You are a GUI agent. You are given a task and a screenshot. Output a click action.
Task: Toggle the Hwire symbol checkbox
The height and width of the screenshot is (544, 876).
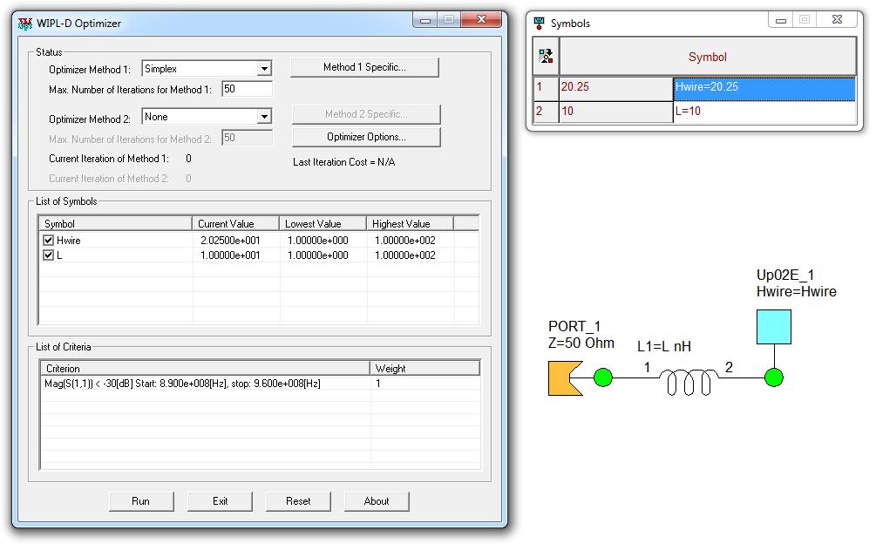[49, 240]
